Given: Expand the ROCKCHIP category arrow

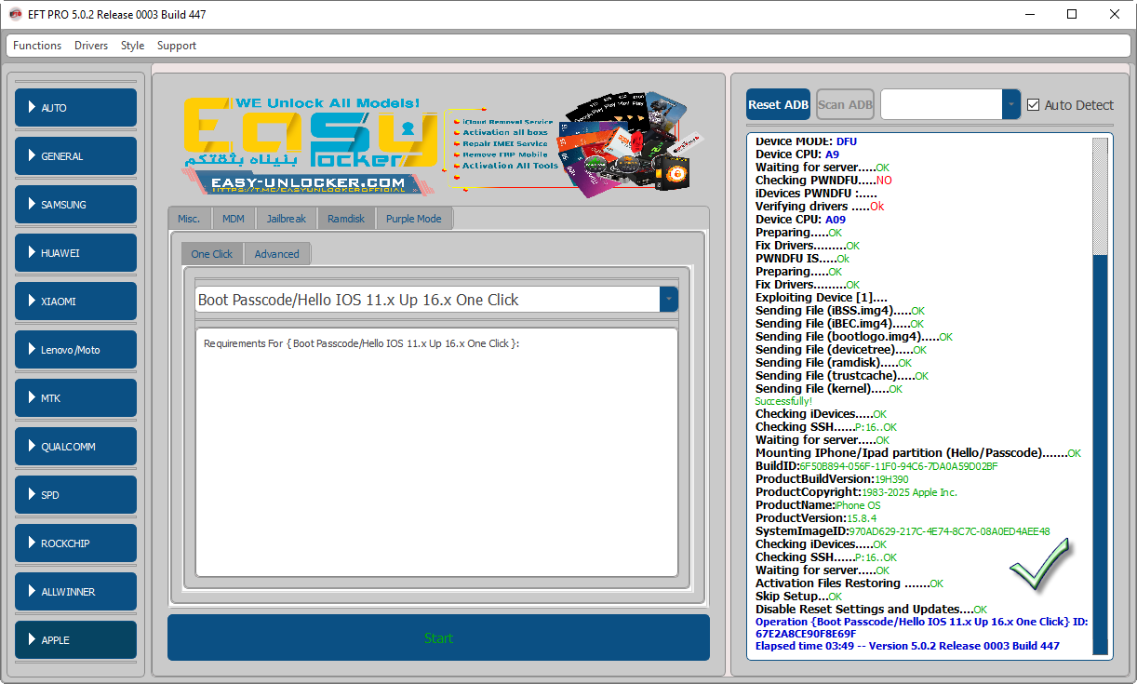Looking at the screenshot, I should [32, 543].
